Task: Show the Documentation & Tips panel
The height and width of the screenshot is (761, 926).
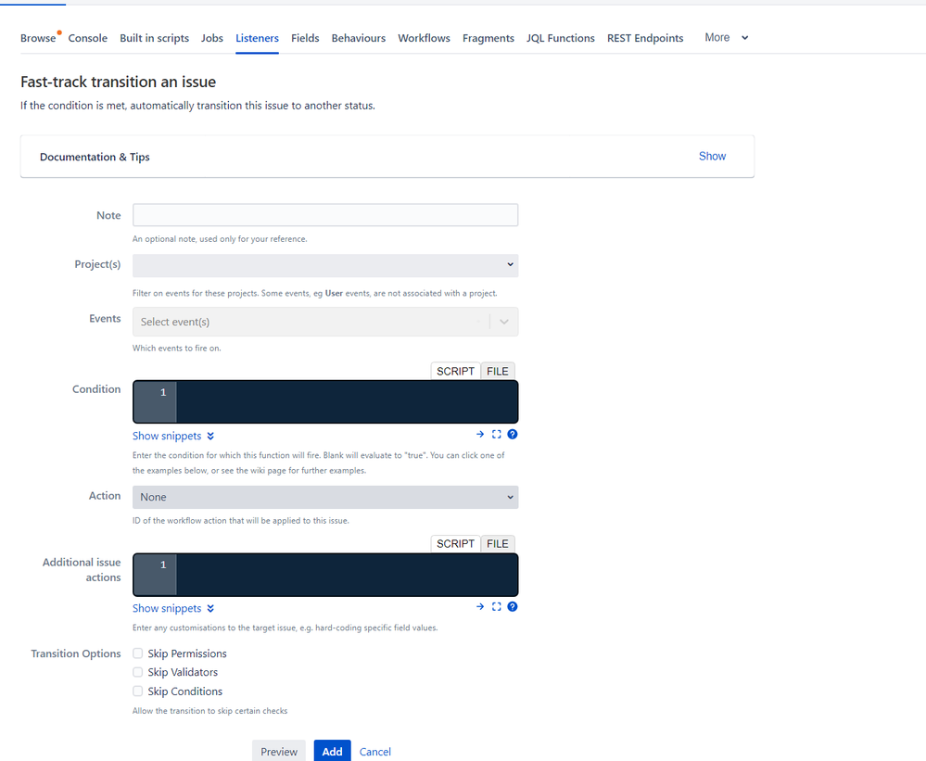Action: pos(712,157)
